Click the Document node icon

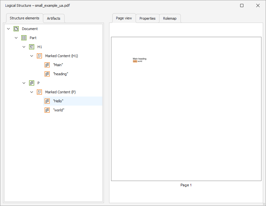16,29
